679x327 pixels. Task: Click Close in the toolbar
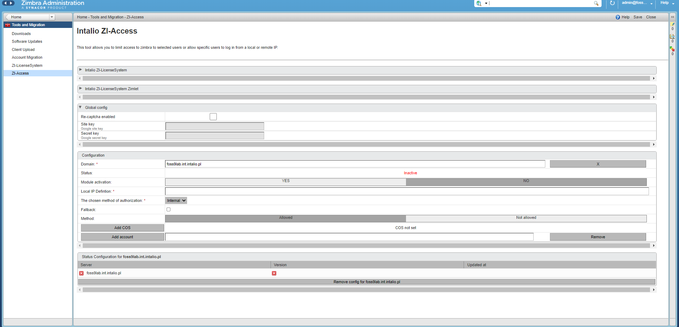pyautogui.click(x=651, y=17)
